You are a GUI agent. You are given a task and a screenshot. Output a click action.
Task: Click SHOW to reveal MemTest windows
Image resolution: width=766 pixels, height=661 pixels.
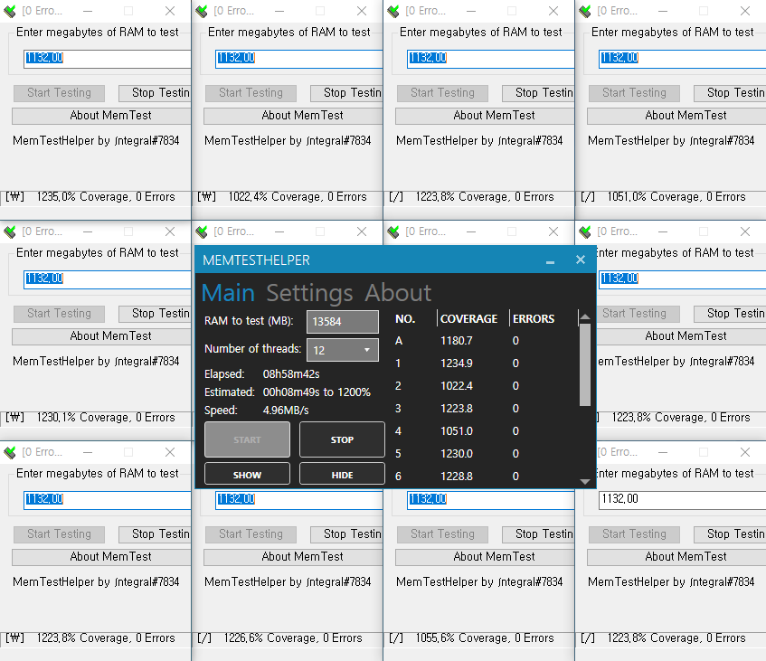(247, 475)
